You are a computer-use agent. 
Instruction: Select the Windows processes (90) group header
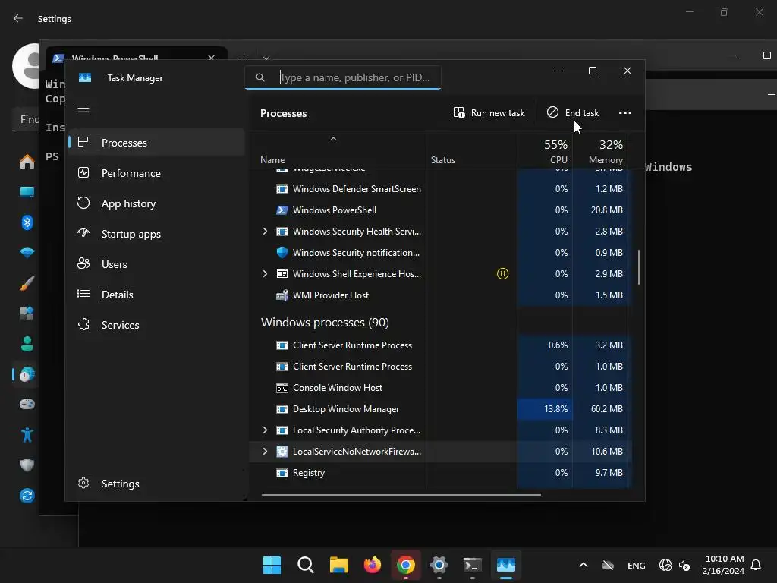(325, 322)
